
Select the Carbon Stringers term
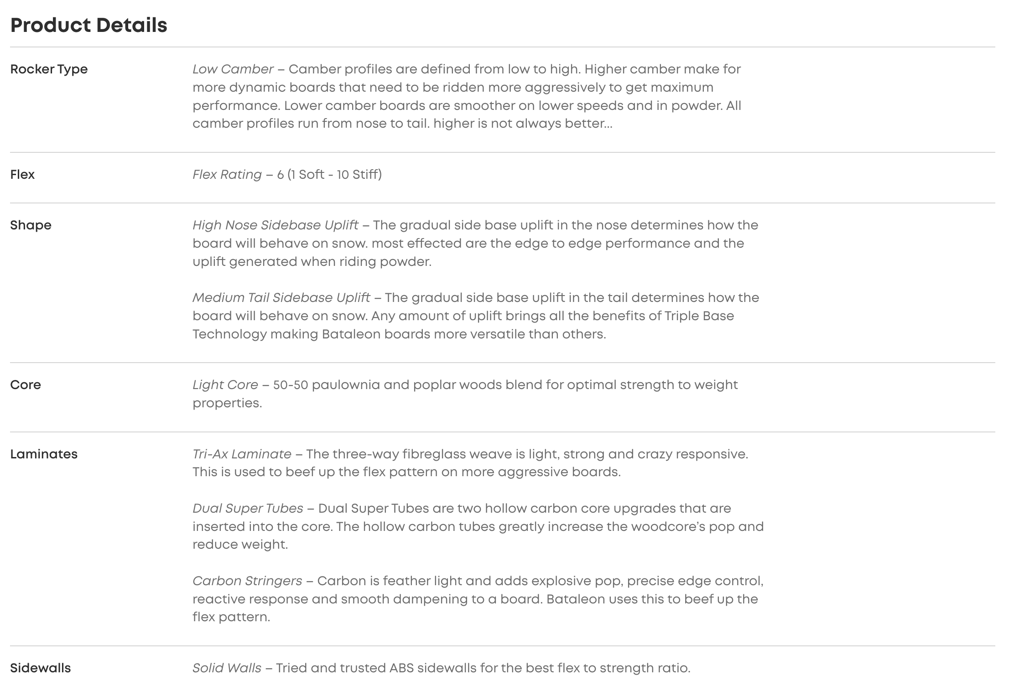[x=247, y=581]
